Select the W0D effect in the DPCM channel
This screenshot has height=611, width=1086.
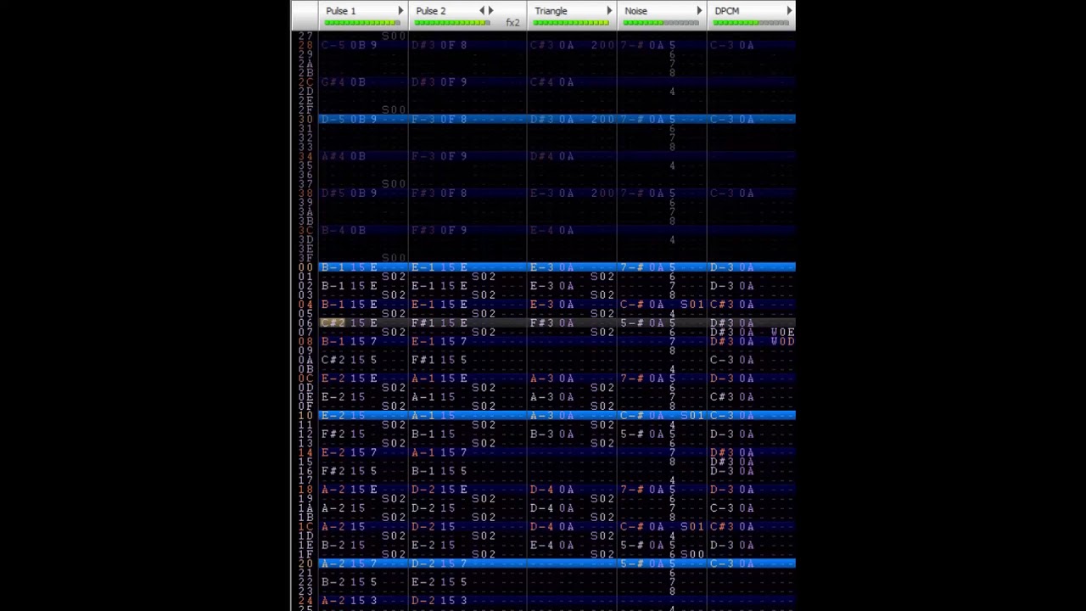click(782, 342)
